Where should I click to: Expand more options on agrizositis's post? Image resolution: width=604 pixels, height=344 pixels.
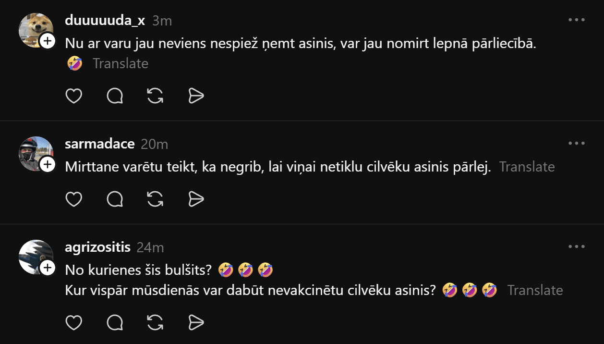click(x=576, y=247)
